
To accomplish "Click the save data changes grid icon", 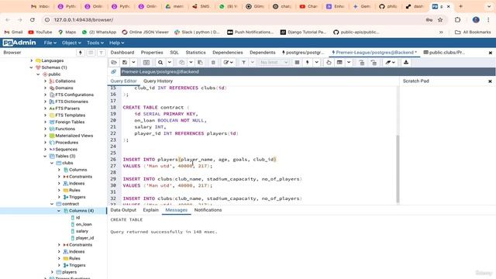I will 146,62.
